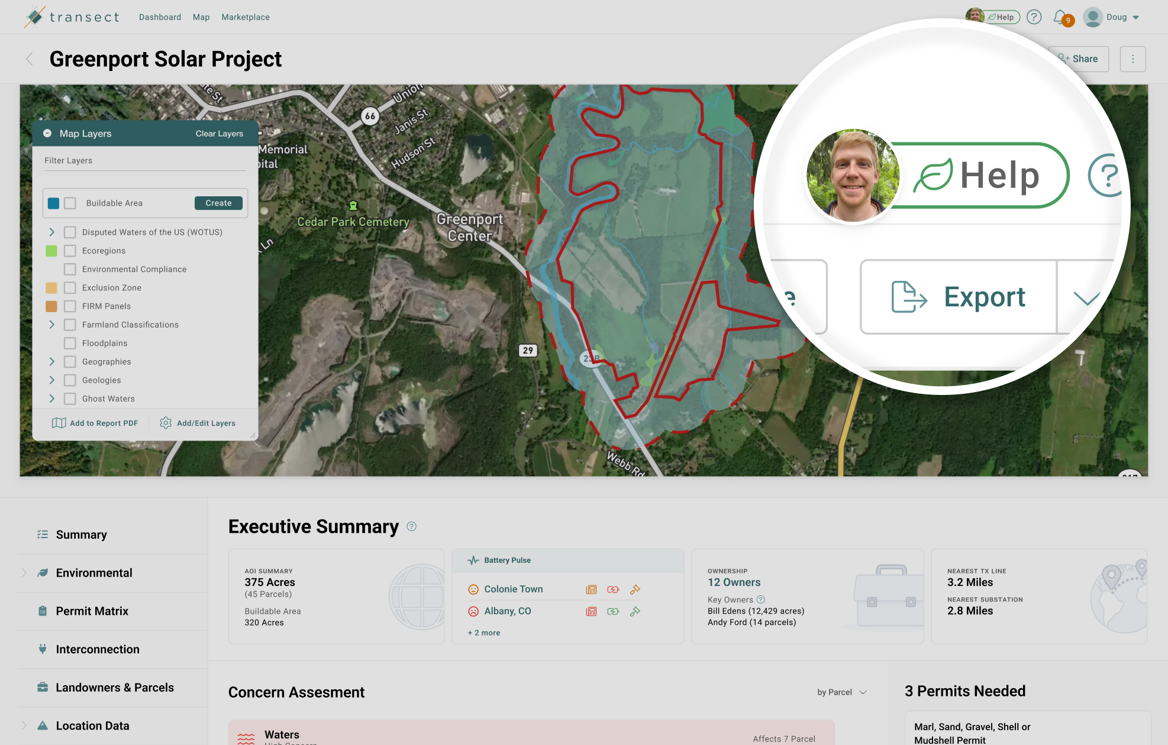Screen dimensions: 1168x745
Task: Collapse the Map Layers panel
Action: 47,134
